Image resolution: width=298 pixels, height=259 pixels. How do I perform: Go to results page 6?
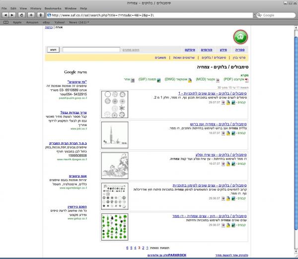pos(127,247)
